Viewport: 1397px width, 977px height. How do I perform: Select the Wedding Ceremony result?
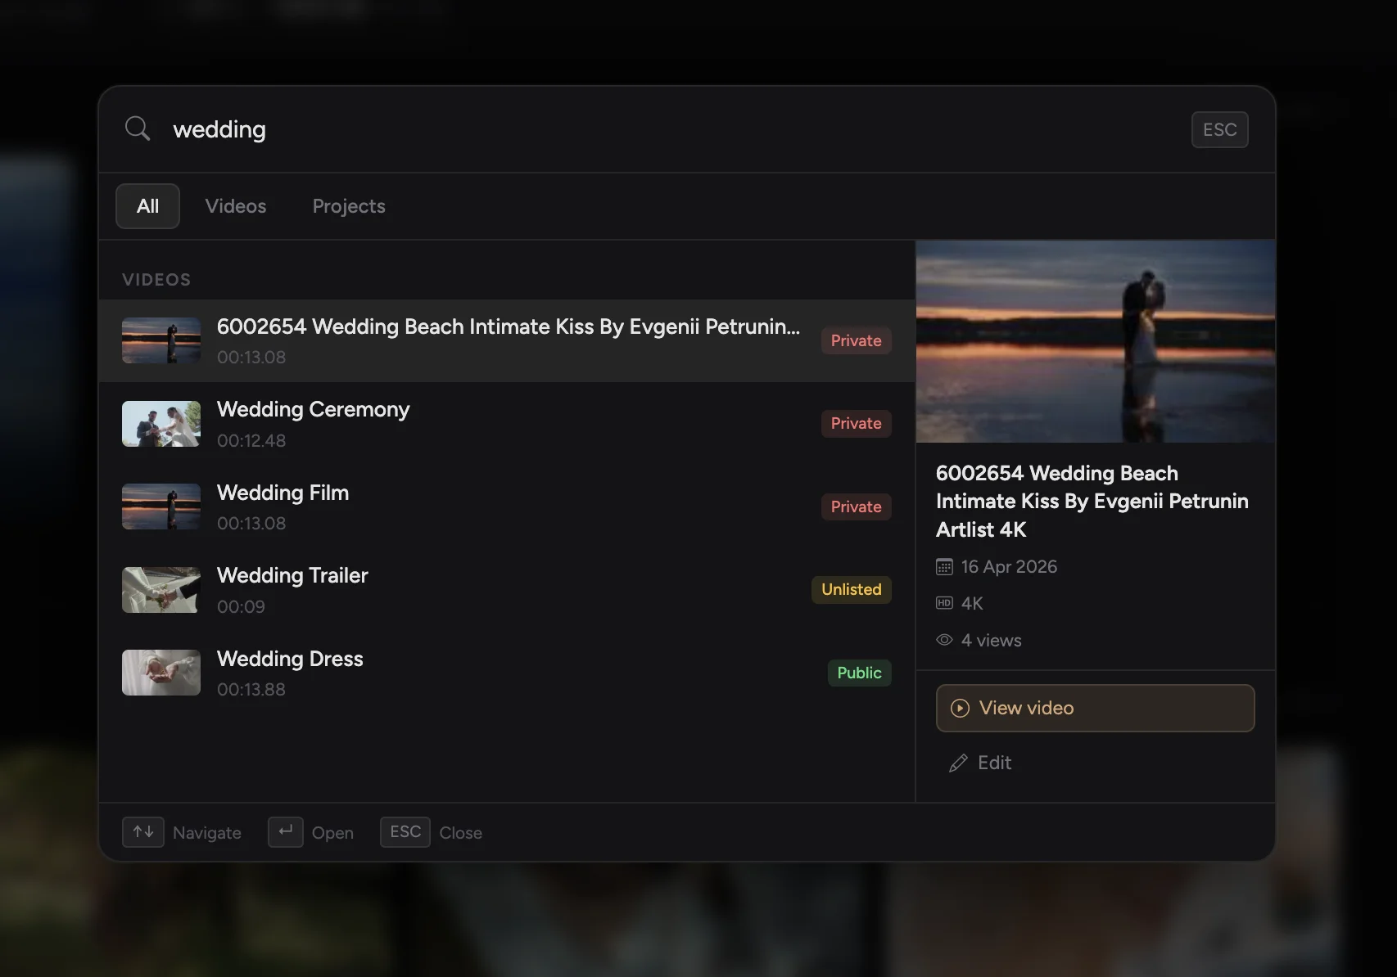tap(506, 424)
